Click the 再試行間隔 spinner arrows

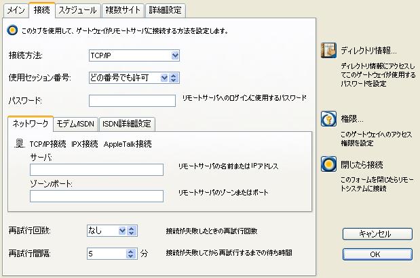pyautogui.click(x=131, y=254)
